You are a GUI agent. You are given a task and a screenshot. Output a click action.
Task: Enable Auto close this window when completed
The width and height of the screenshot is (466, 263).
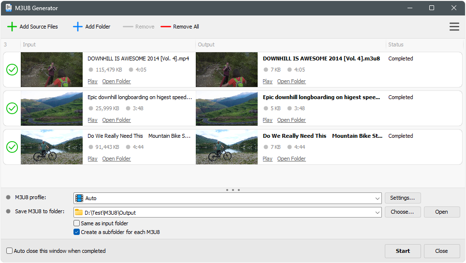[x=10, y=251]
